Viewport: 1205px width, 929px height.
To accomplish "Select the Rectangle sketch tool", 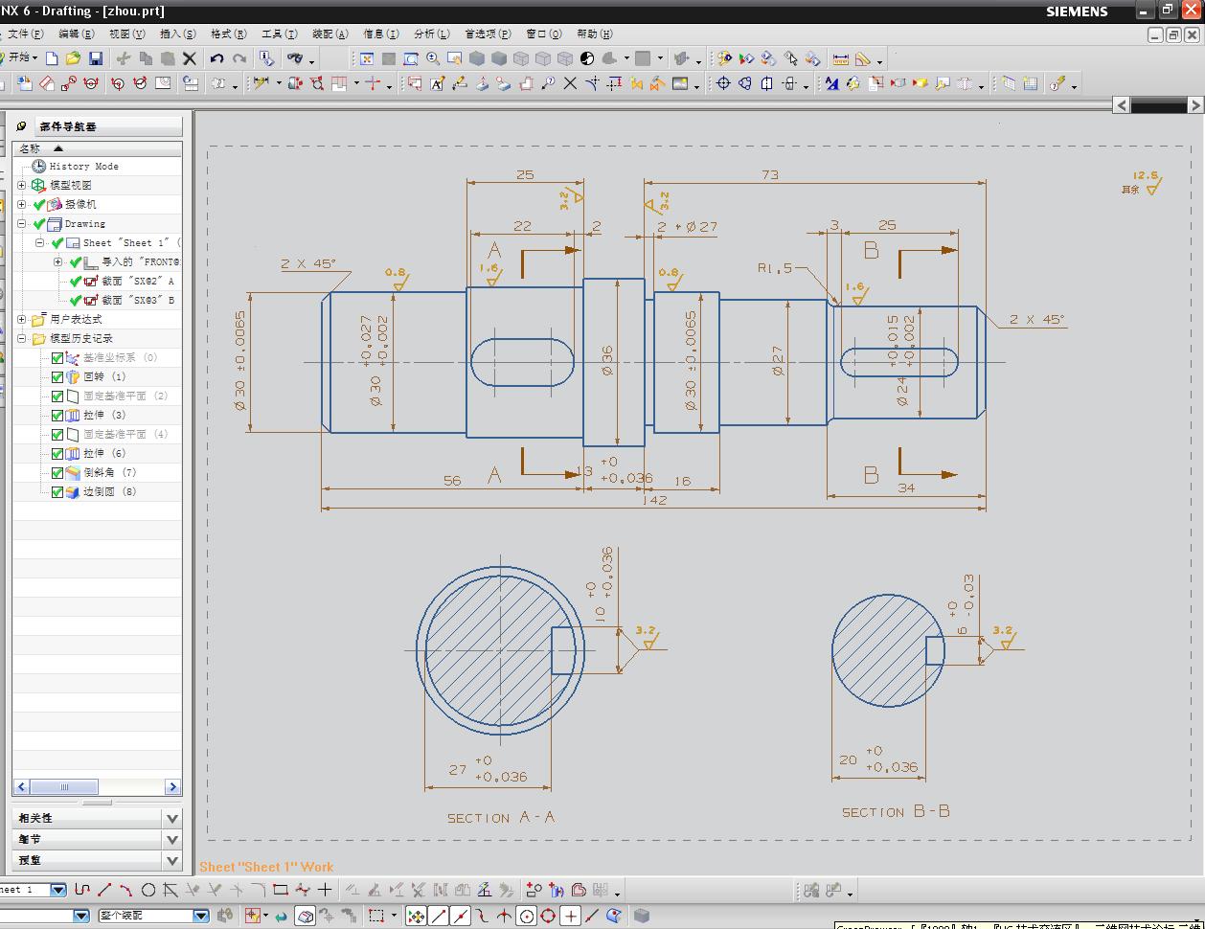I will pos(281,890).
